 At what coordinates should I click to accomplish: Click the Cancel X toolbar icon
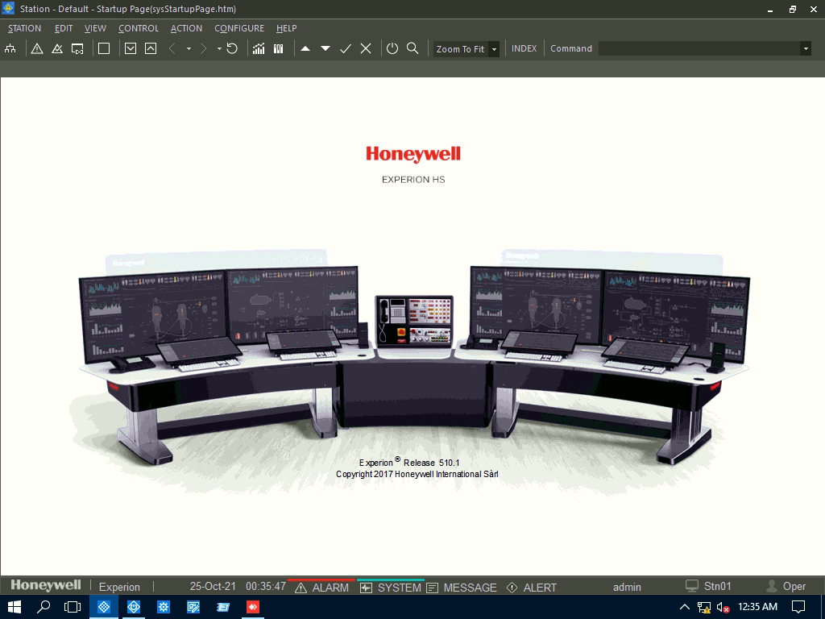click(366, 48)
